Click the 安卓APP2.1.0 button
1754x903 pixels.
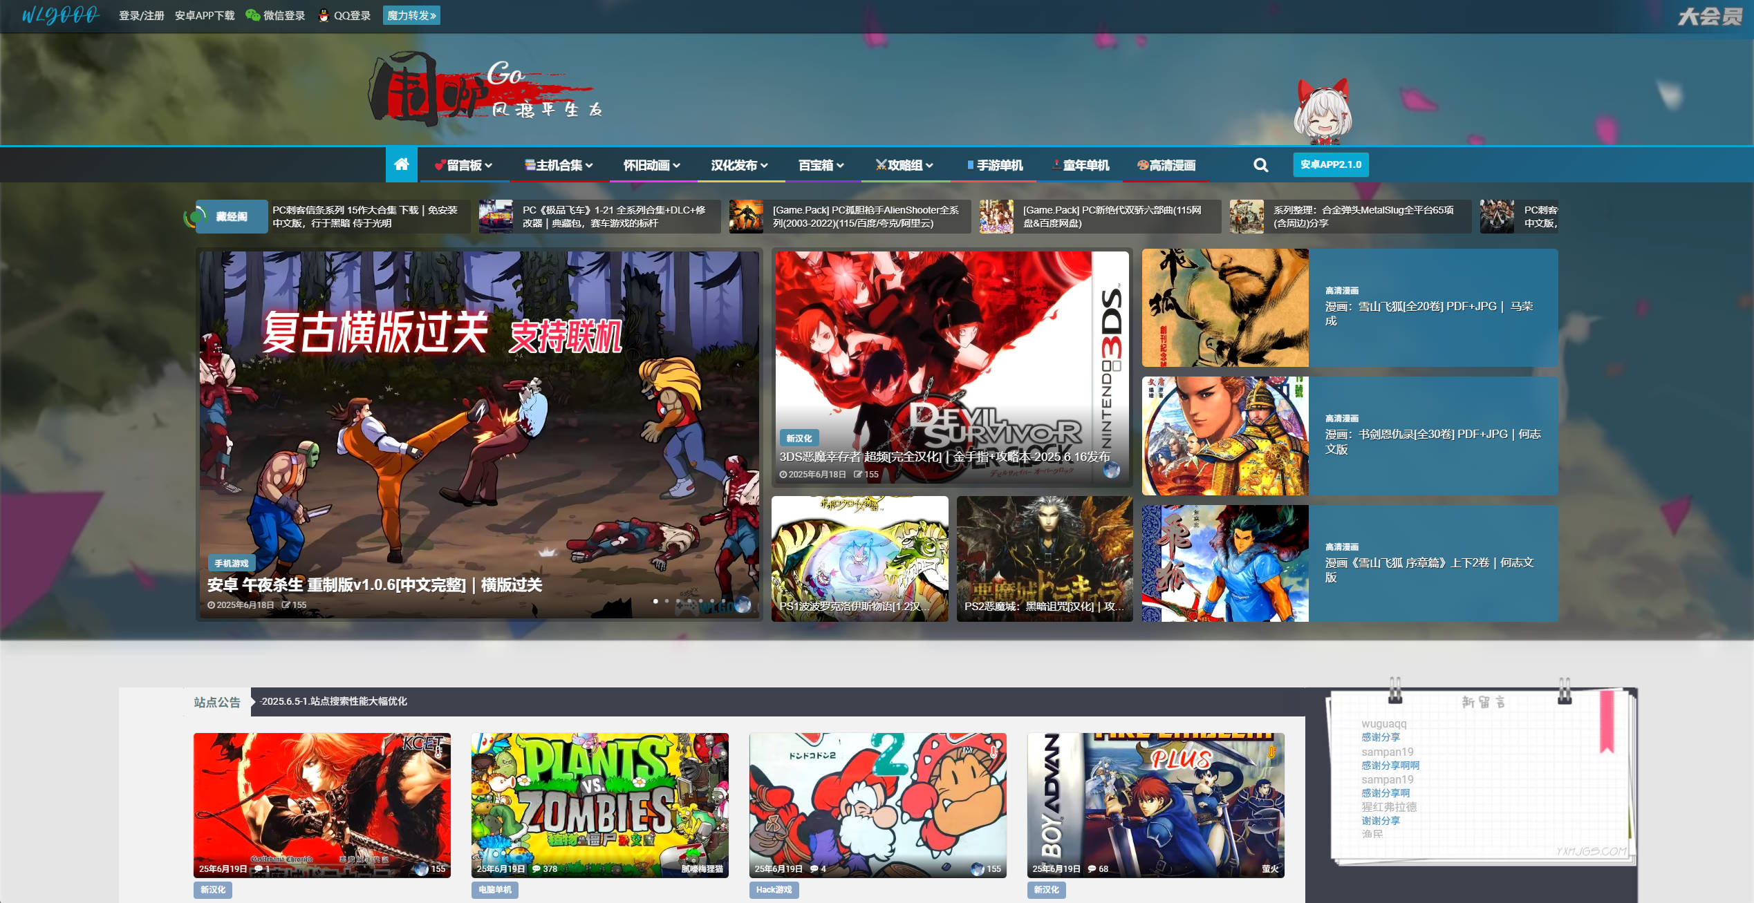tap(1331, 164)
